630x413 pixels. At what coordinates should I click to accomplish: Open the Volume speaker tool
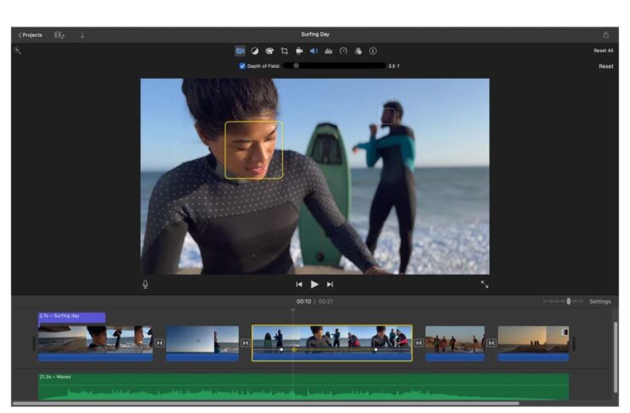314,51
